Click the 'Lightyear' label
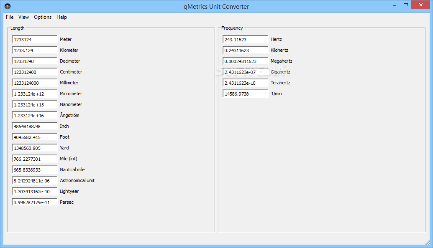Screen dimensions: 433x248 pos(69,191)
